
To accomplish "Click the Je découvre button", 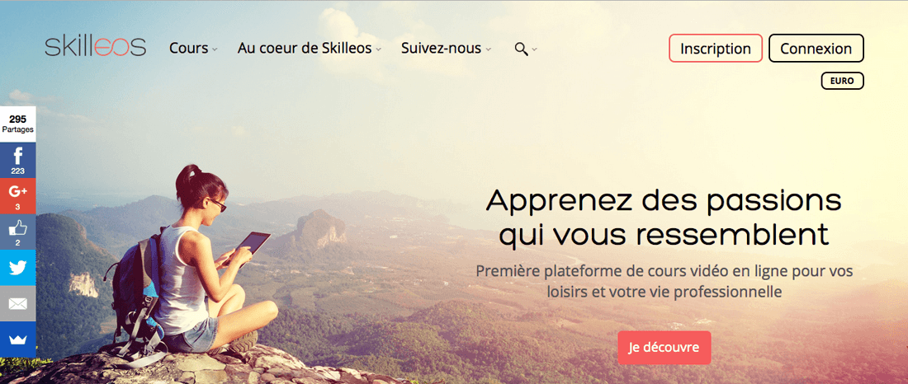I will 664,348.
